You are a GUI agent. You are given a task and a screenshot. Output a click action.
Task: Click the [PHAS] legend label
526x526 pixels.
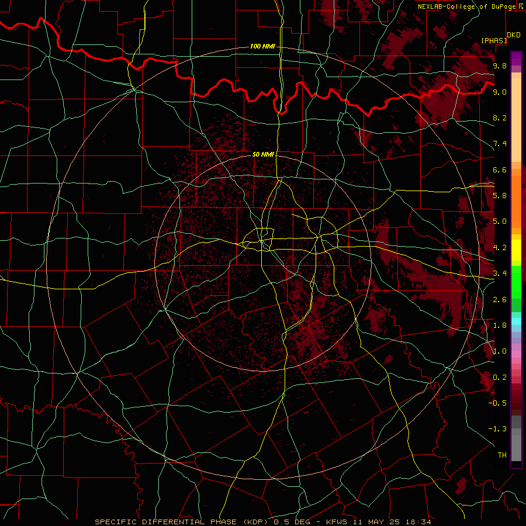coord(494,41)
